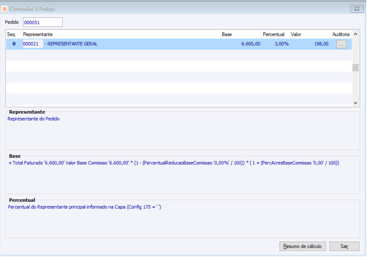Close the Comissões X Pedido window
Screen dimensions: 367x257
coord(357,9)
